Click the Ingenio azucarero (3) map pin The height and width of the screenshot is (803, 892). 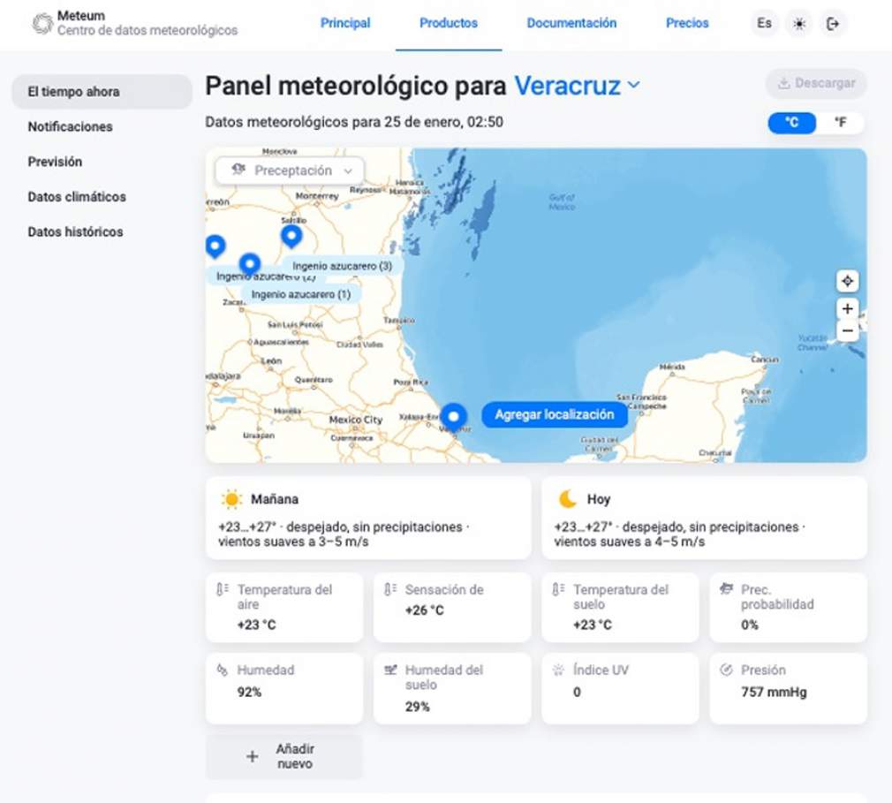point(291,236)
